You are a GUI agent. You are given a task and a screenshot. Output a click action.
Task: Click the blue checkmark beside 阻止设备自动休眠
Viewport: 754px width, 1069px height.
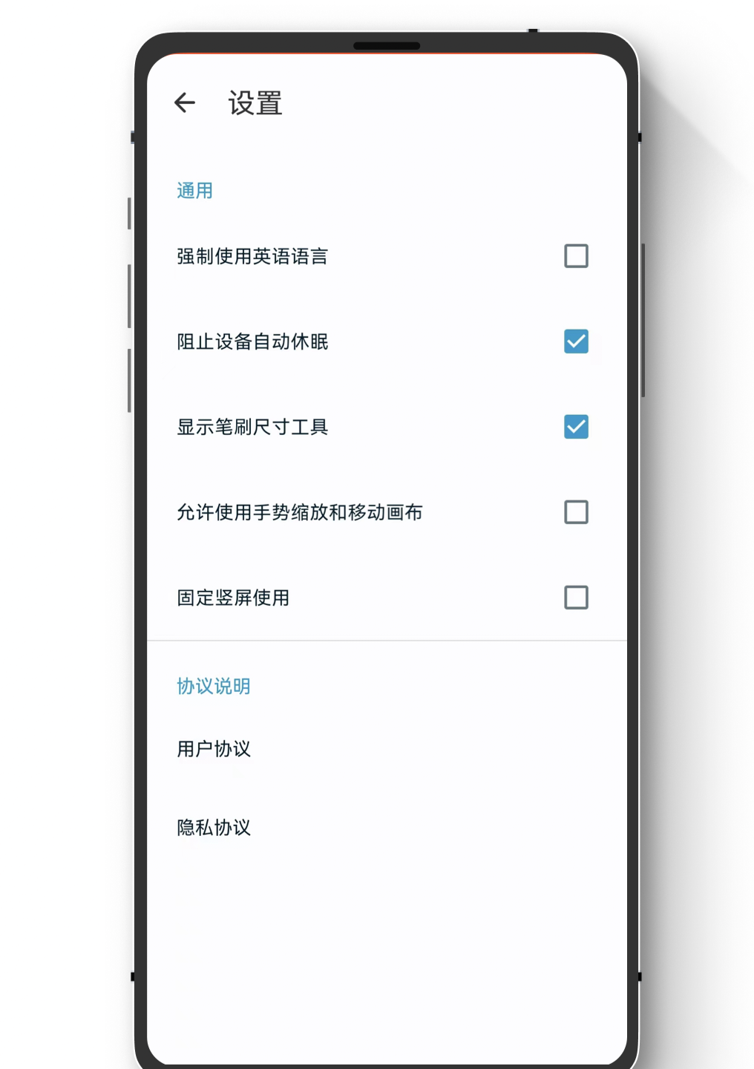pos(576,341)
